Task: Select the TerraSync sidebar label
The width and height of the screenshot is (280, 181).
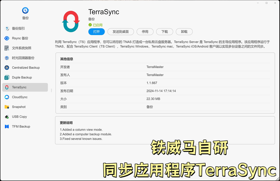Action: 19,87
